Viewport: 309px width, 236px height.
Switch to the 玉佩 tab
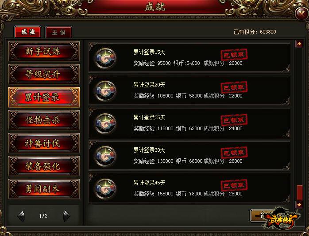[x=59, y=32]
